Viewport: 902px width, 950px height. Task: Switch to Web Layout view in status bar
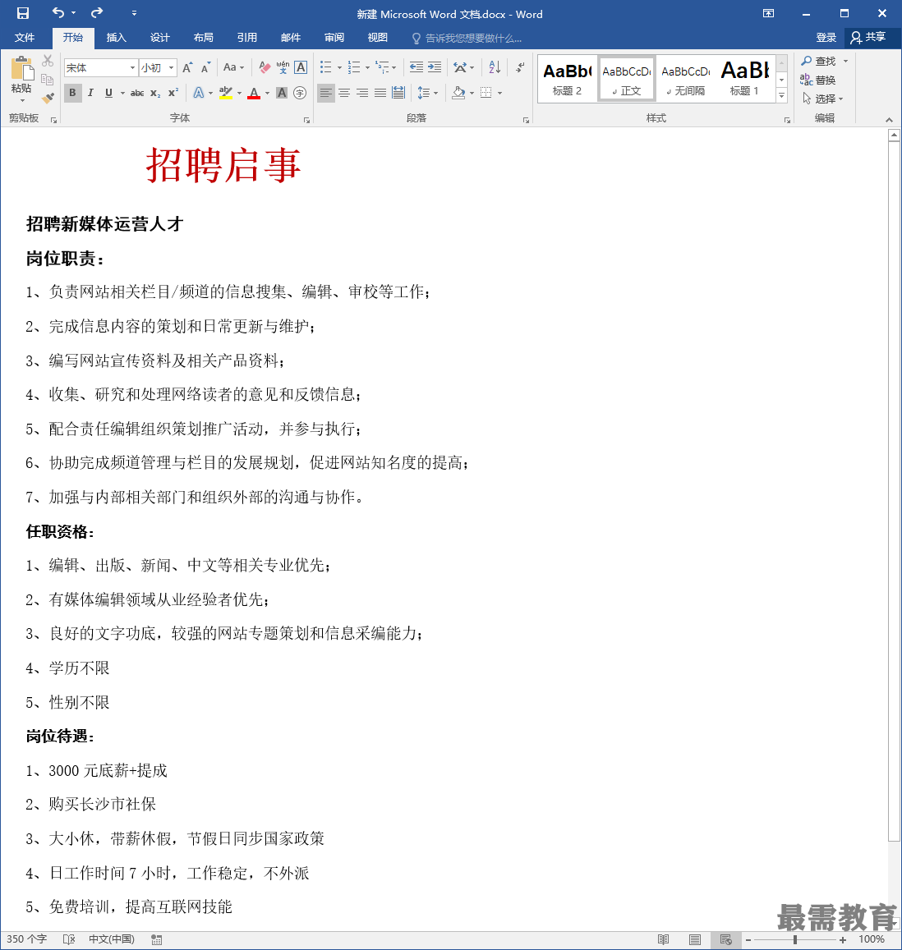coord(725,939)
